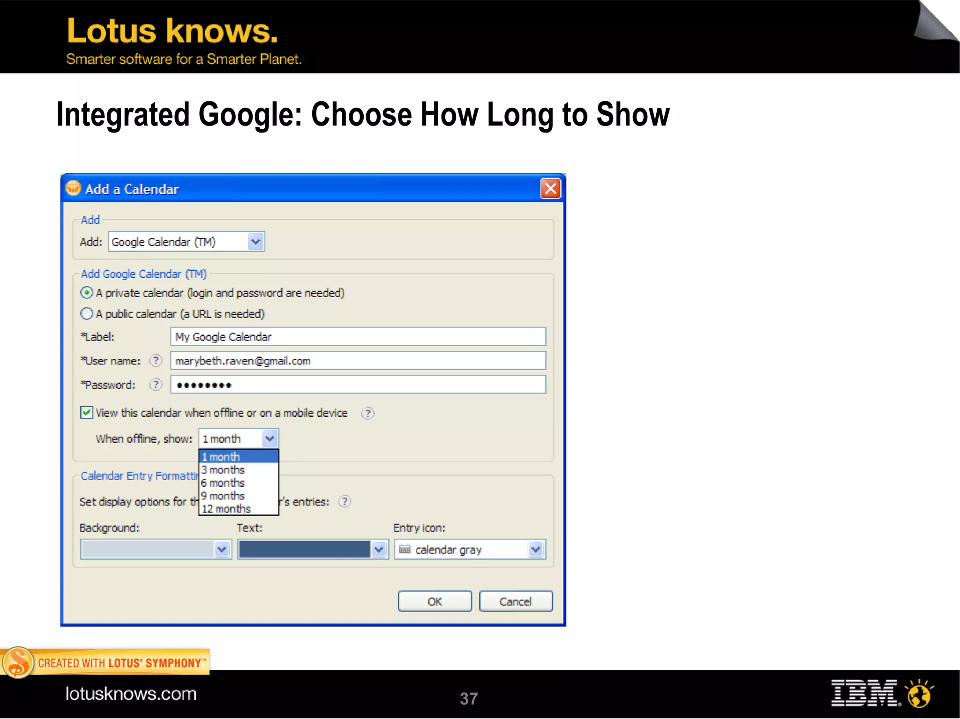Viewport: 960px width, 719px height.
Task: Choose 3 months from the list
Action: coord(239,469)
